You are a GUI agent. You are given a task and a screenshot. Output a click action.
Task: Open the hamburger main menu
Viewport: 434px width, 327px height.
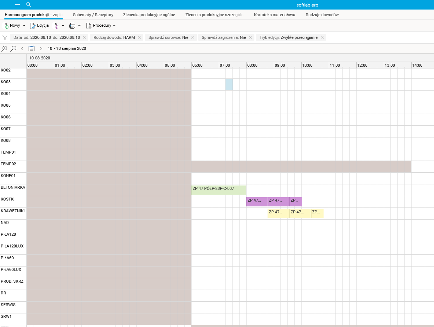pos(17,5)
